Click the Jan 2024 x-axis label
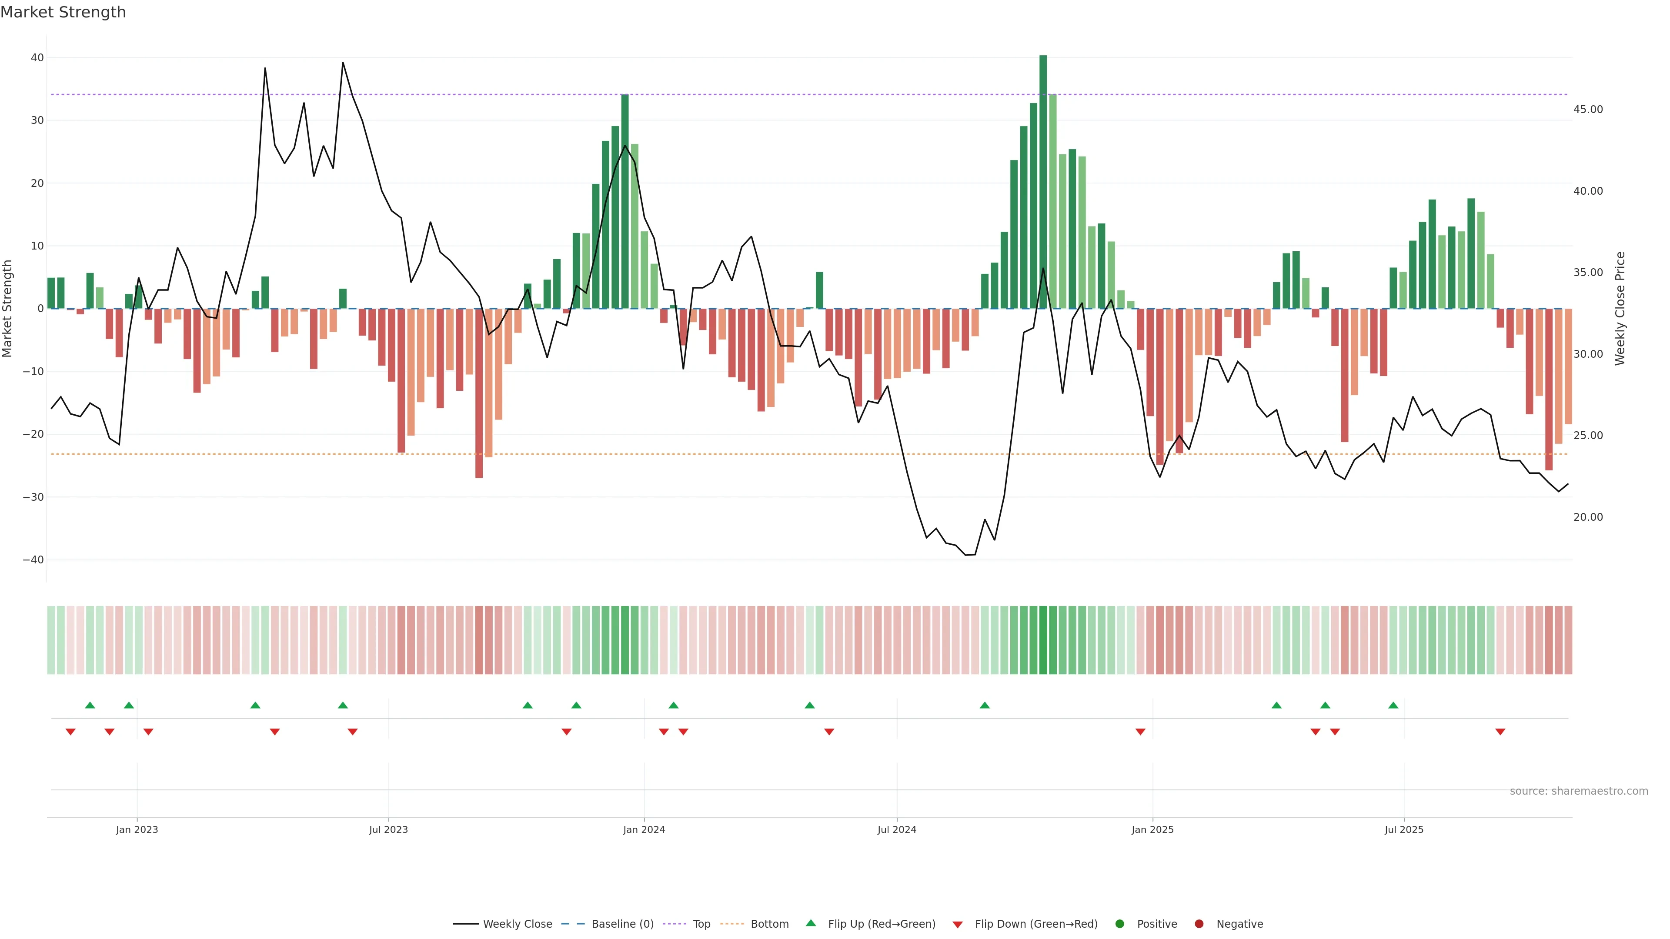This screenshot has width=1670, height=939. click(644, 829)
